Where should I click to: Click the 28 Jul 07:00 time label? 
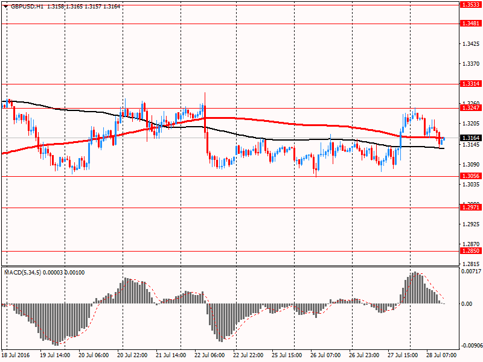tap(441, 355)
